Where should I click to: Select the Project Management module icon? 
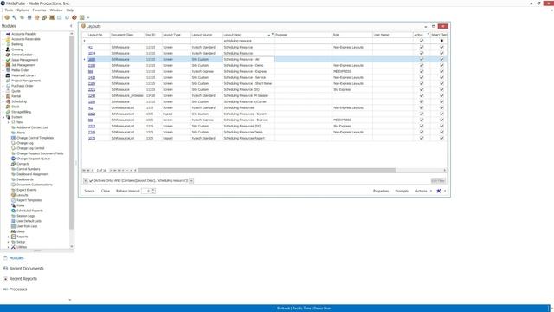8,81
